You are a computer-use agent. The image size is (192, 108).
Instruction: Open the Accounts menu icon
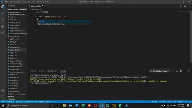point(3,90)
